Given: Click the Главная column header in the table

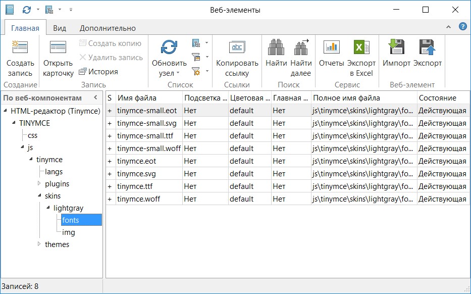Looking at the screenshot, I should pos(291,97).
